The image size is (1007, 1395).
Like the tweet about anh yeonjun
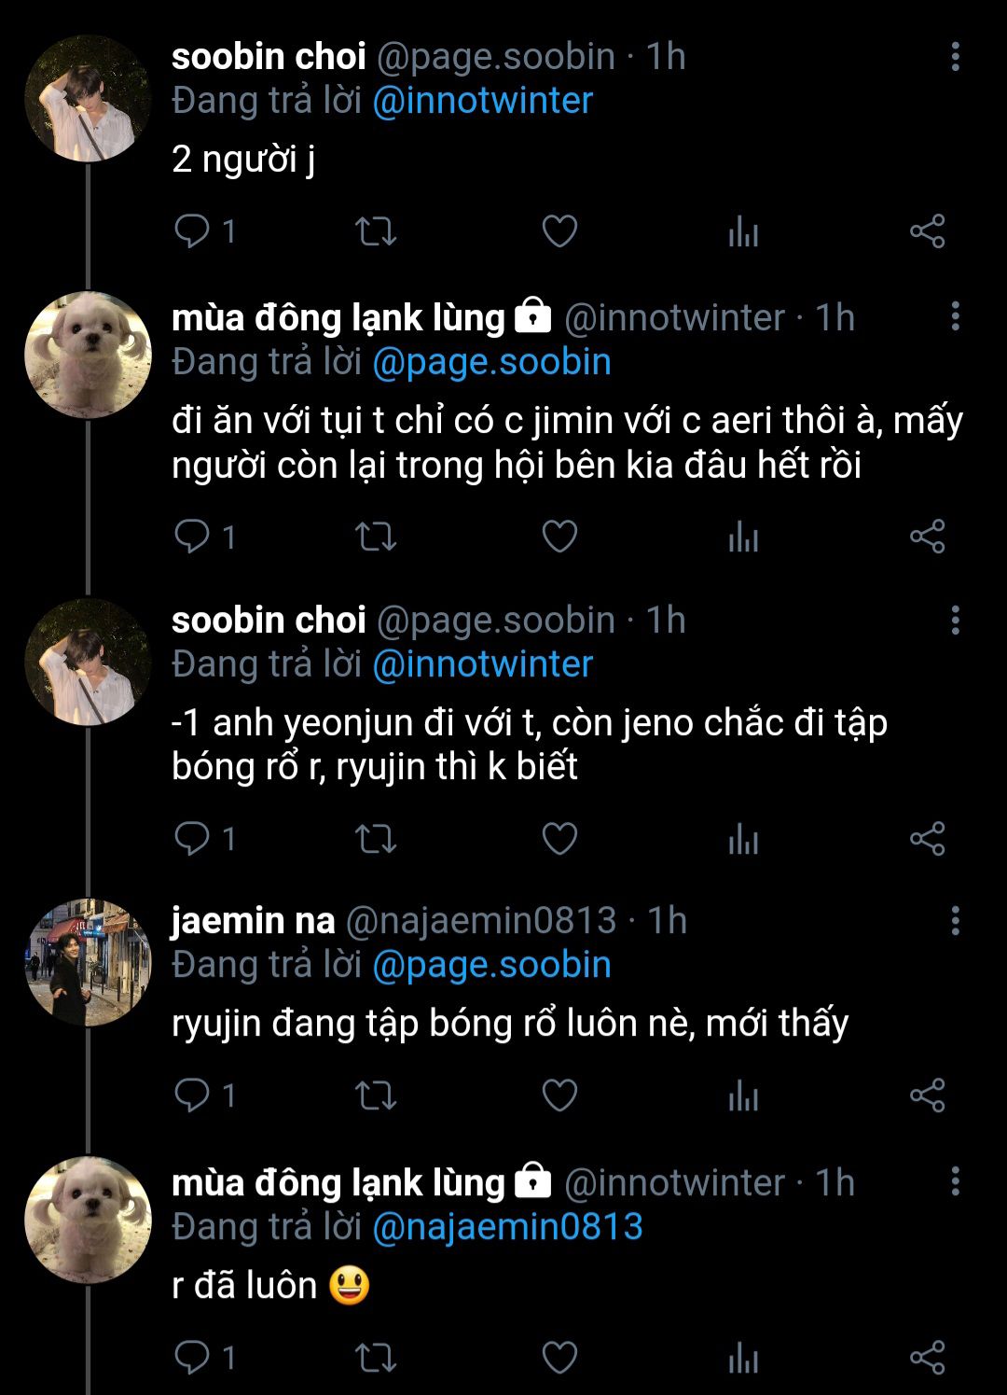tap(559, 839)
